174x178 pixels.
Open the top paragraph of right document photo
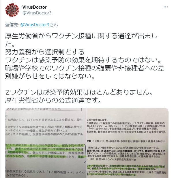pyautogui.click(x=126, y=126)
